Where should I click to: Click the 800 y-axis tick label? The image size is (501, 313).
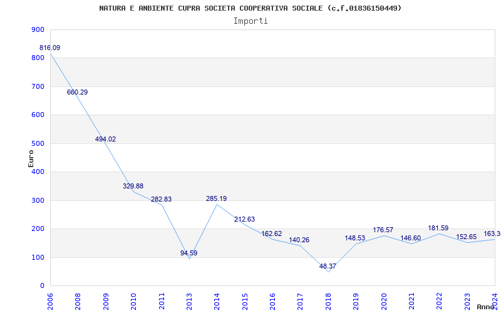(38, 58)
